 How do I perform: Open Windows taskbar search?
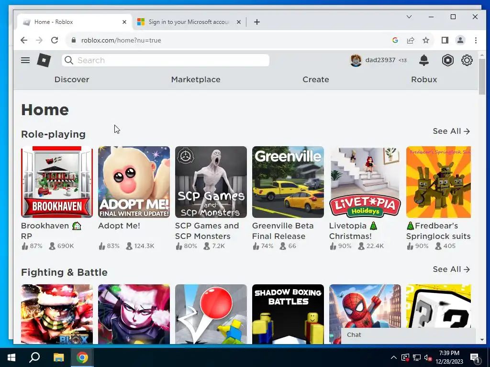pyautogui.click(x=34, y=357)
